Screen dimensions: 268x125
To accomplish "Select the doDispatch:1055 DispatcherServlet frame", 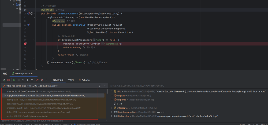I will pyautogui.click(x=54, y=100).
